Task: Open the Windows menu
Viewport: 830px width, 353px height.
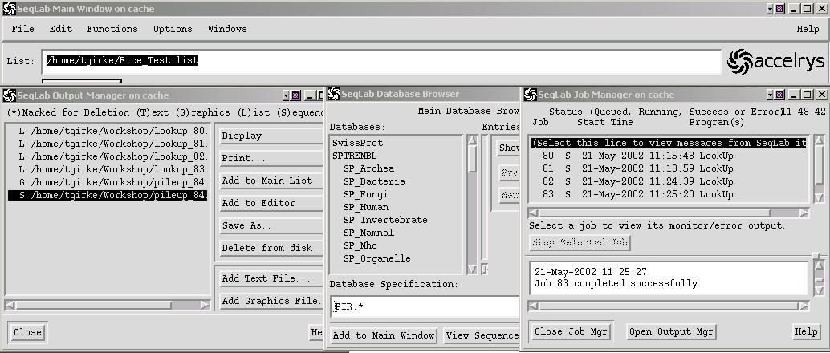Action: coord(227,29)
